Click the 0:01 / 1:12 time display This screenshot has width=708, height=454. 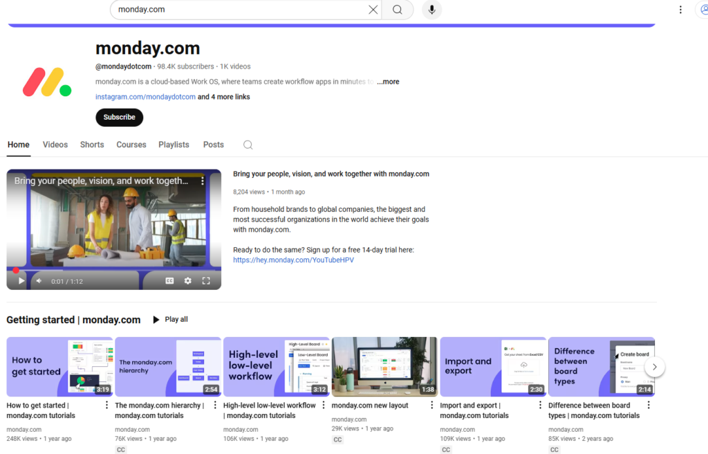(67, 281)
